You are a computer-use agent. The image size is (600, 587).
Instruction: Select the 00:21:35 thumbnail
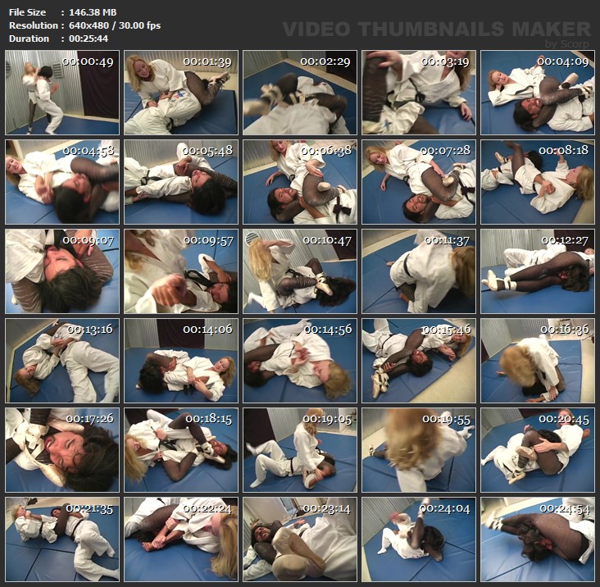pos(62,539)
